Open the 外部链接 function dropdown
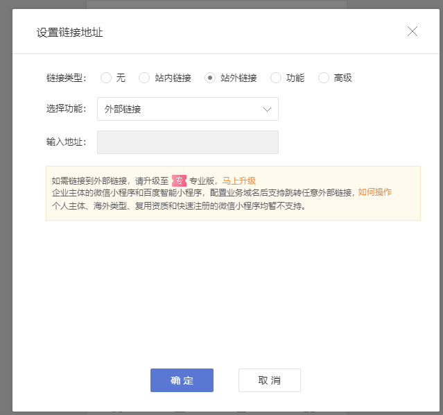This screenshot has width=443, height=415. point(188,109)
